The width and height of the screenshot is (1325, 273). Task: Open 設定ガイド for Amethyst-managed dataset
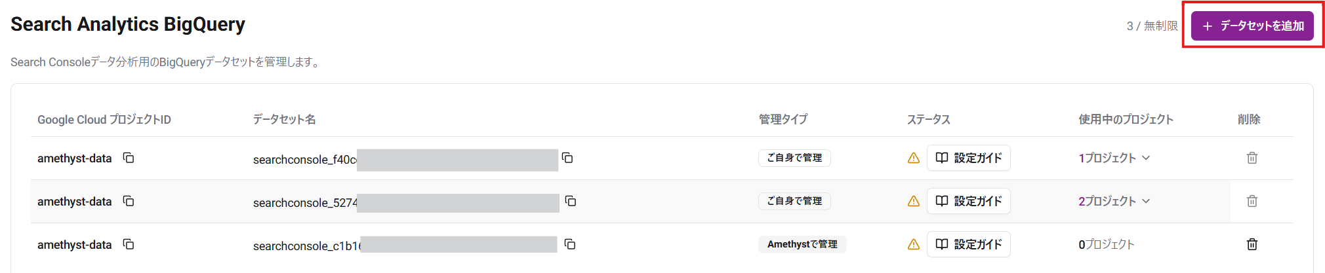(968, 244)
